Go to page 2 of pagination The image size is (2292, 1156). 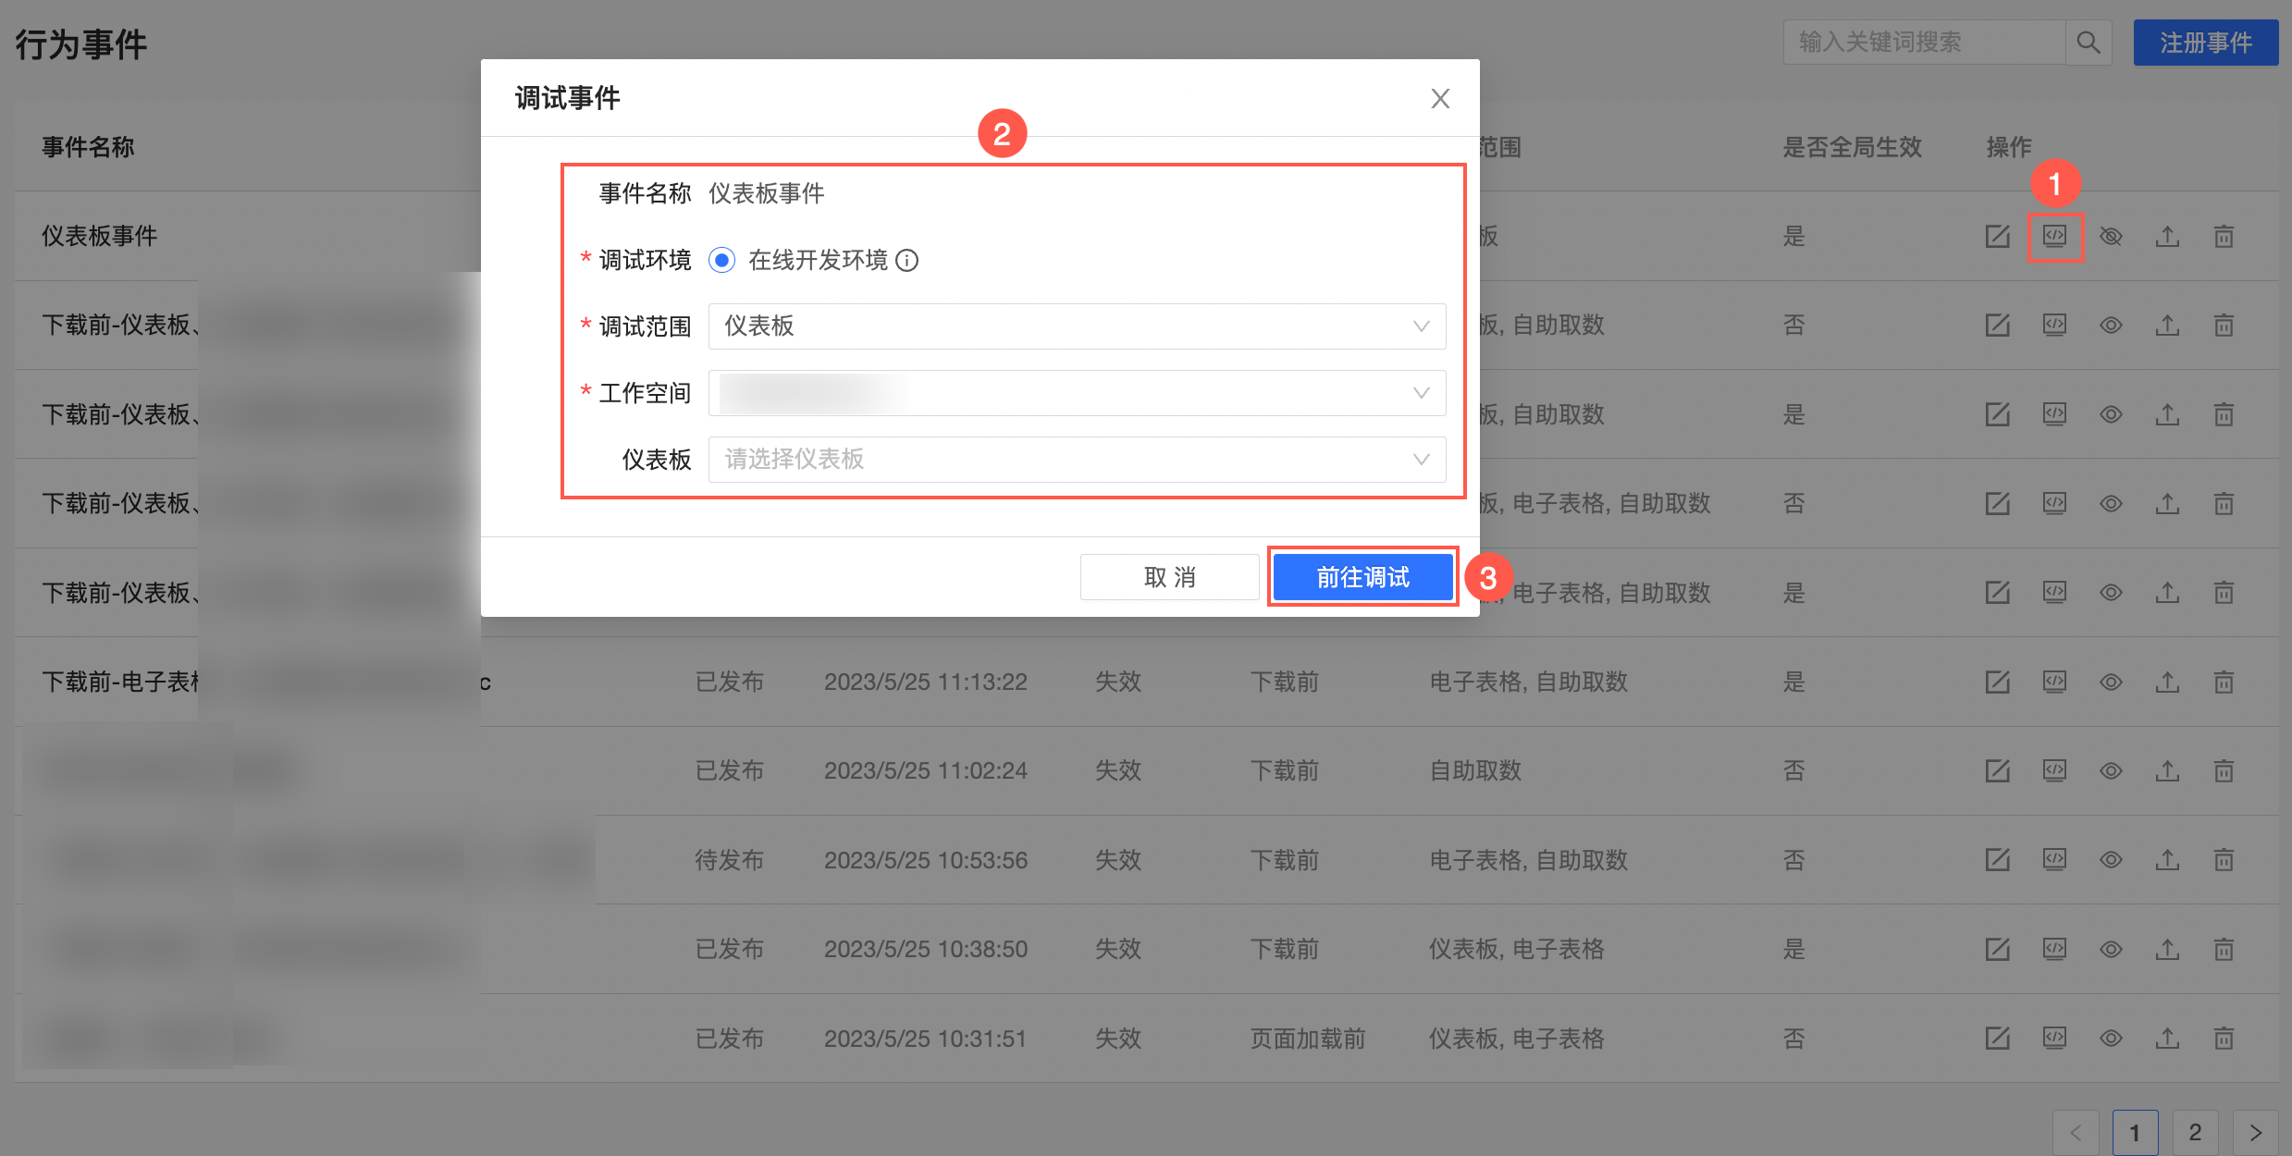pyautogui.click(x=2195, y=1132)
